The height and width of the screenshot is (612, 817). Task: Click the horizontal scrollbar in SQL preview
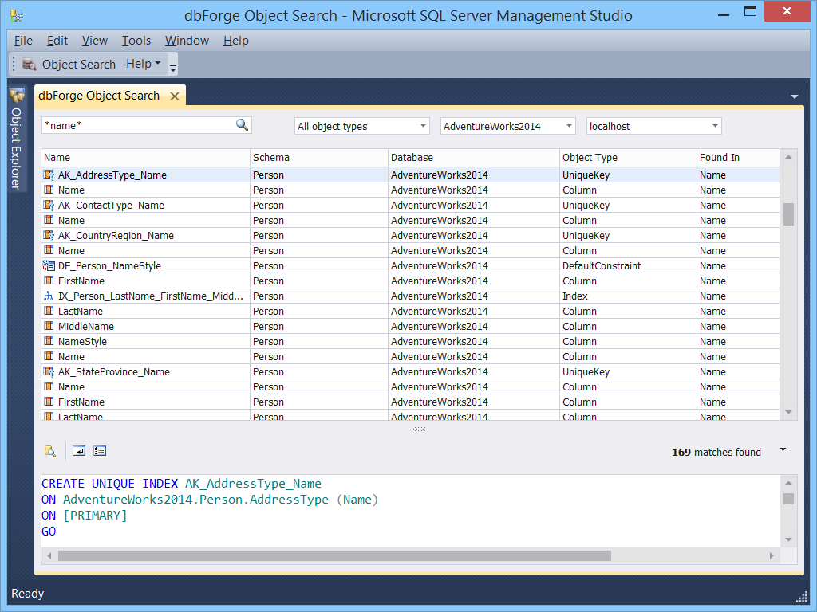click(334, 555)
